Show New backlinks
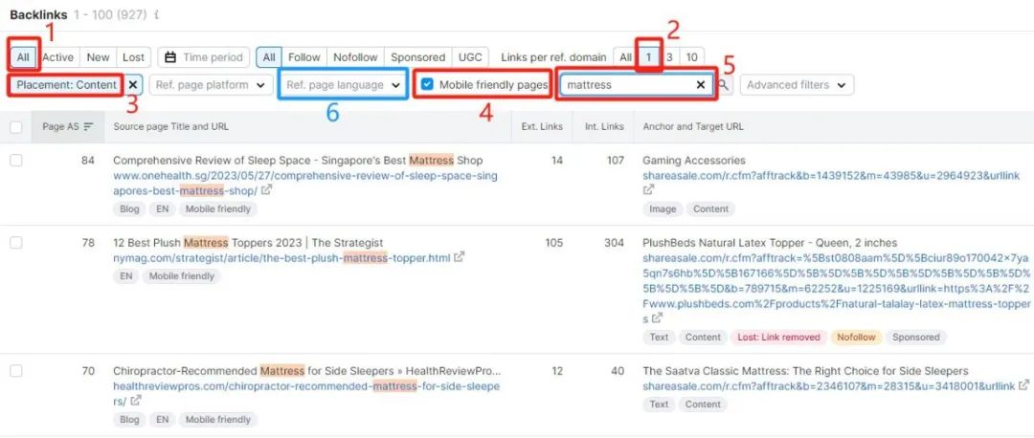Image resolution: width=1034 pixels, height=438 pixels. pos(98,57)
